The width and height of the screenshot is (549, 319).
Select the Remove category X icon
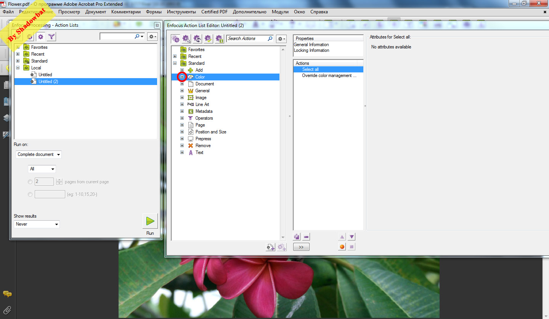click(191, 146)
